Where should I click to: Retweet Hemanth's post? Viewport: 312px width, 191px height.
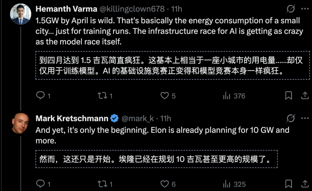[103, 95]
